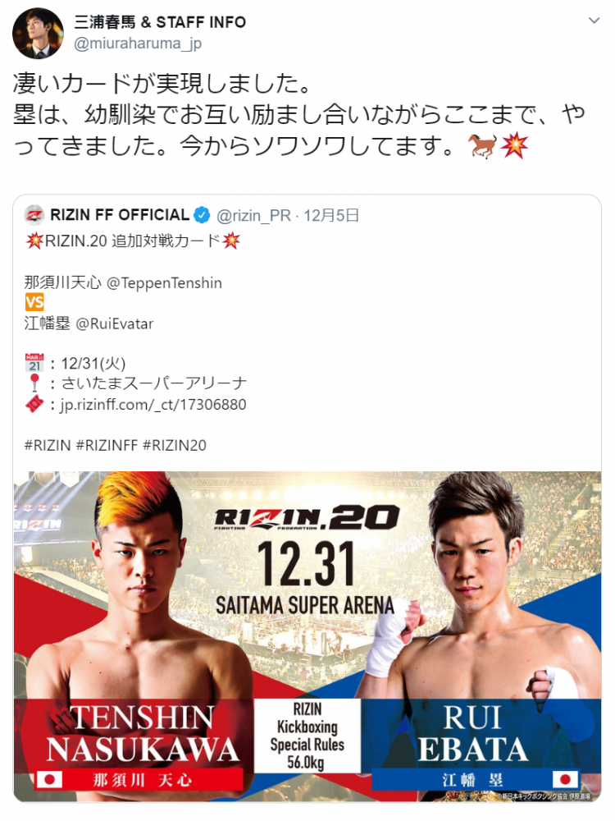Open the RIZIN.20 fight card image
The height and width of the screenshot is (821, 615).
(307, 637)
